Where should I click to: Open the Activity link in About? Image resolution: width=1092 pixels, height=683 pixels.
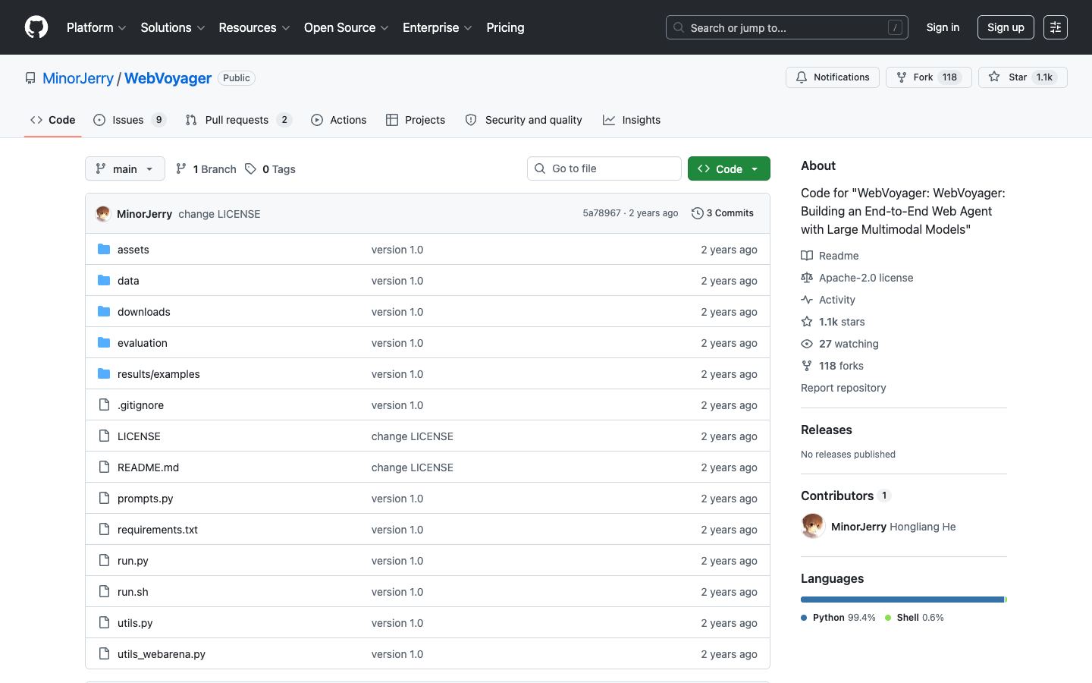pyautogui.click(x=828, y=300)
